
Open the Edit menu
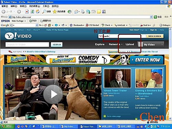pos(14,6)
